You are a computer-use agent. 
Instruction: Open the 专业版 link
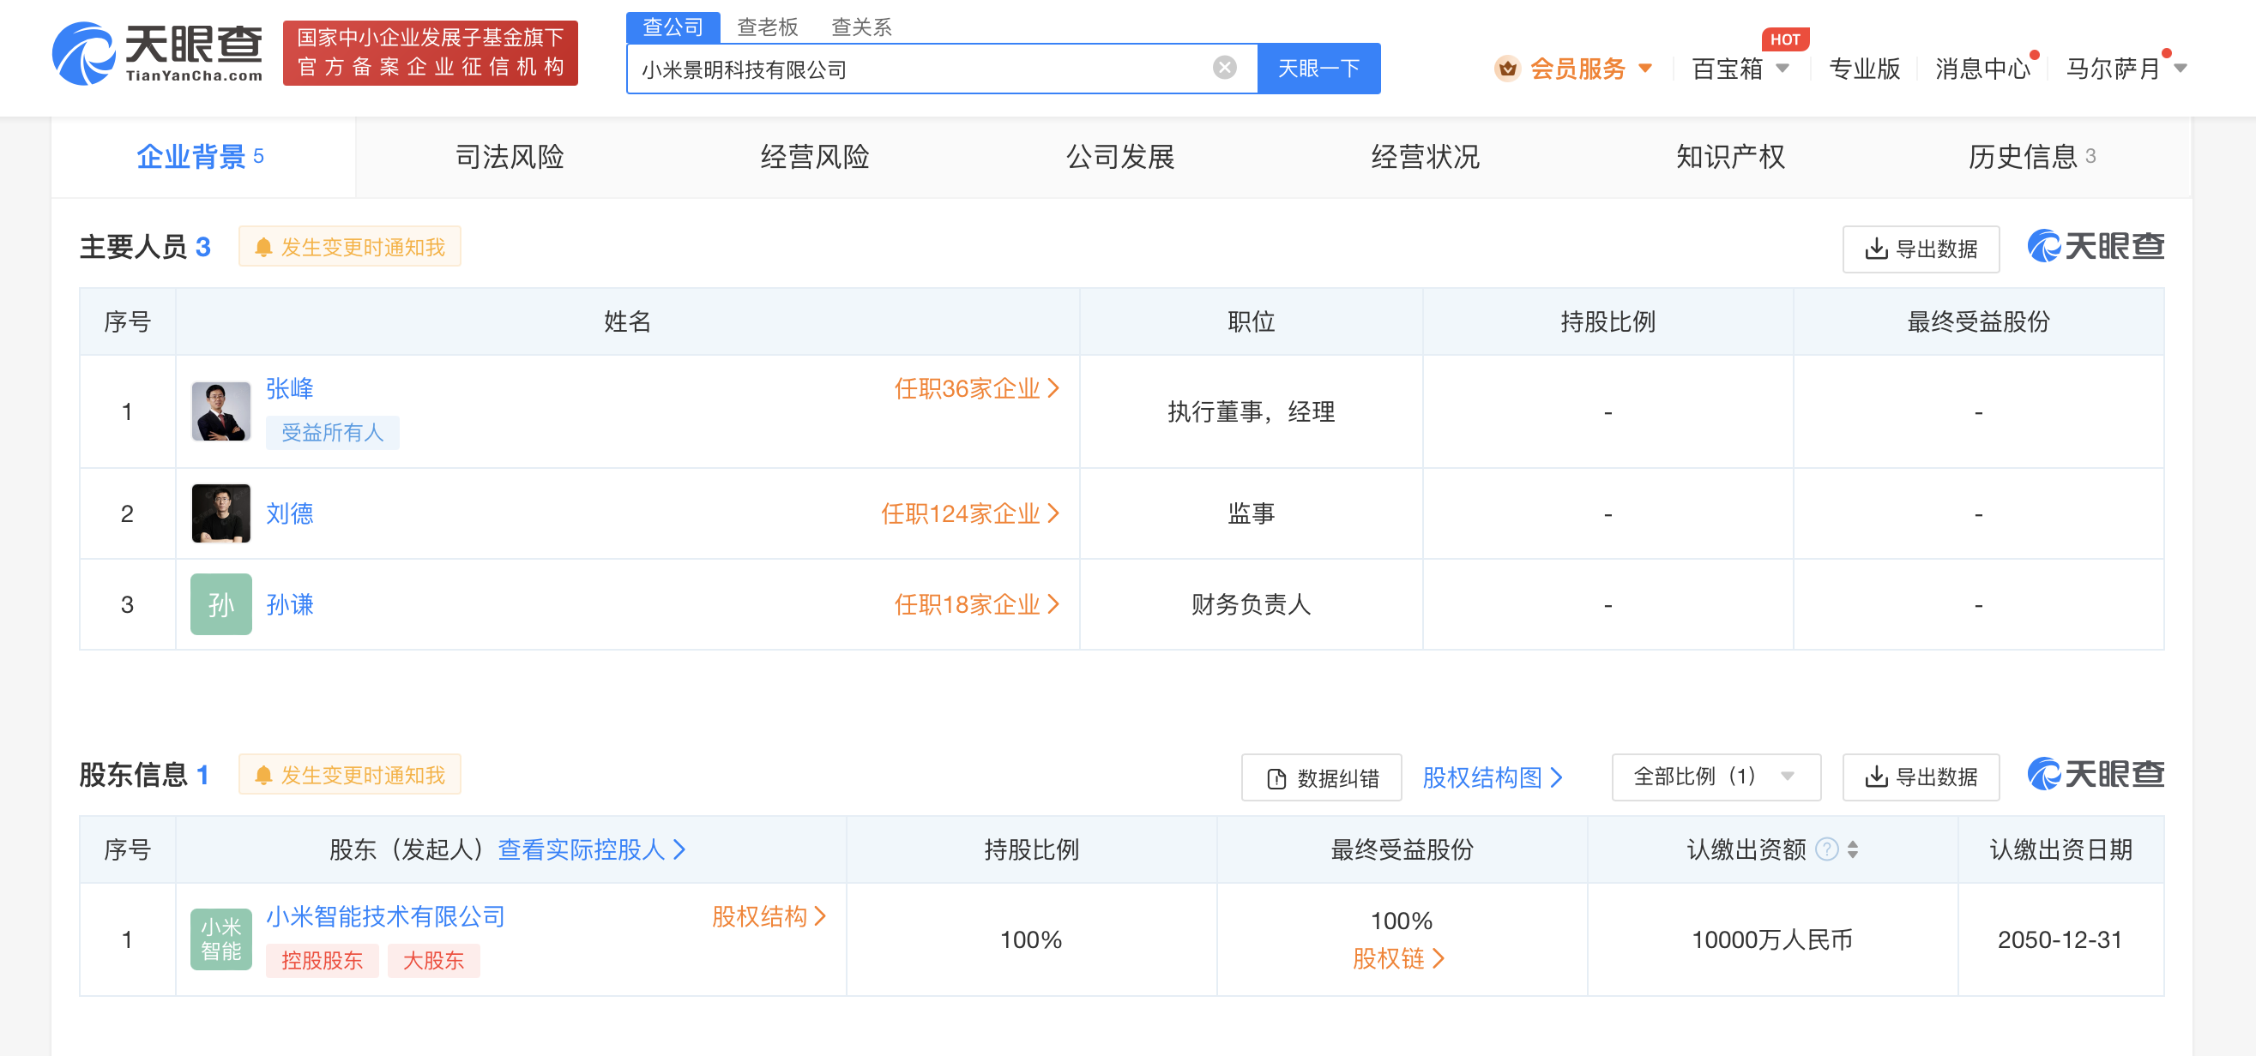1865,69
